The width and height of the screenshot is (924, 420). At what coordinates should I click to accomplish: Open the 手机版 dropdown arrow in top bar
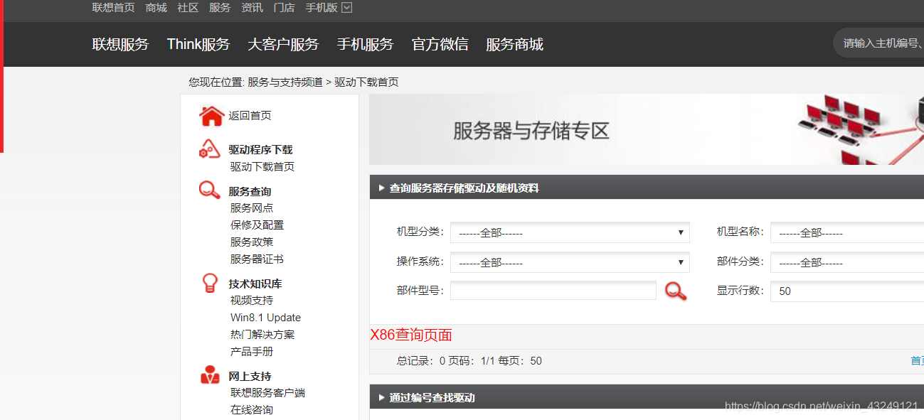click(x=347, y=8)
